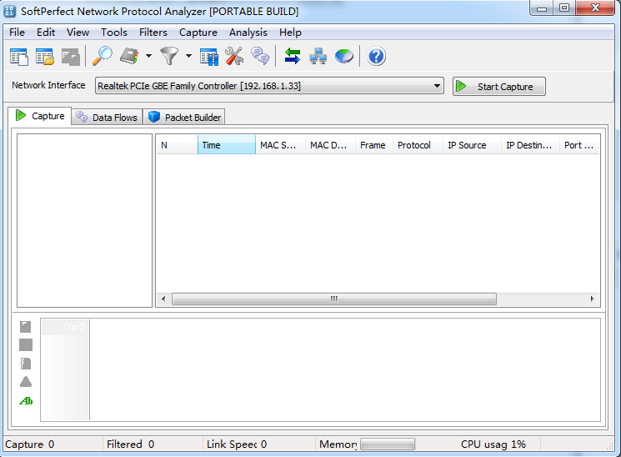Click the networked computers toolbar icon
This screenshot has height=457, width=621.
318,56
